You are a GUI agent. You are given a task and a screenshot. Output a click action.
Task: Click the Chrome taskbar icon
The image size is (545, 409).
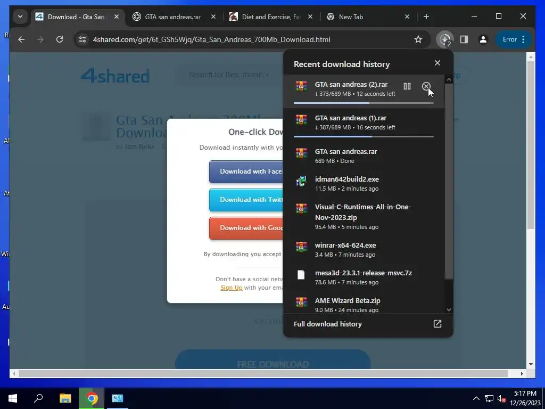[92, 398]
